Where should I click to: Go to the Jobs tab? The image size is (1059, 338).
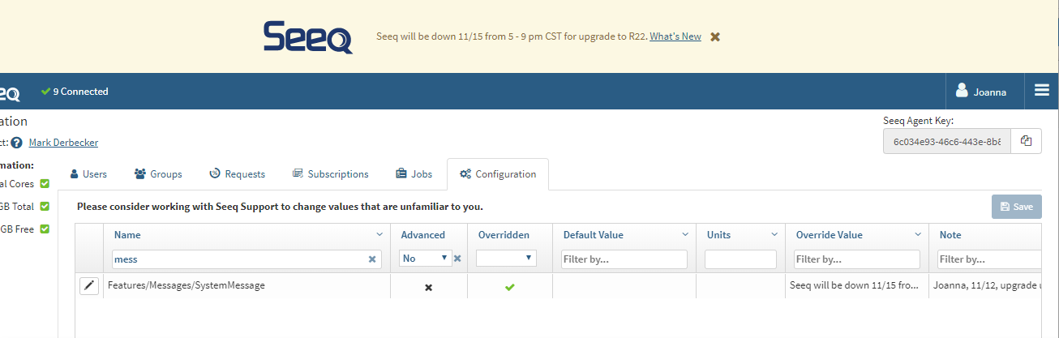click(414, 174)
